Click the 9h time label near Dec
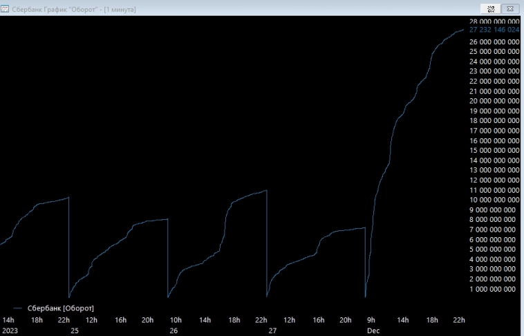This screenshot has width=524, height=336. 372,319
